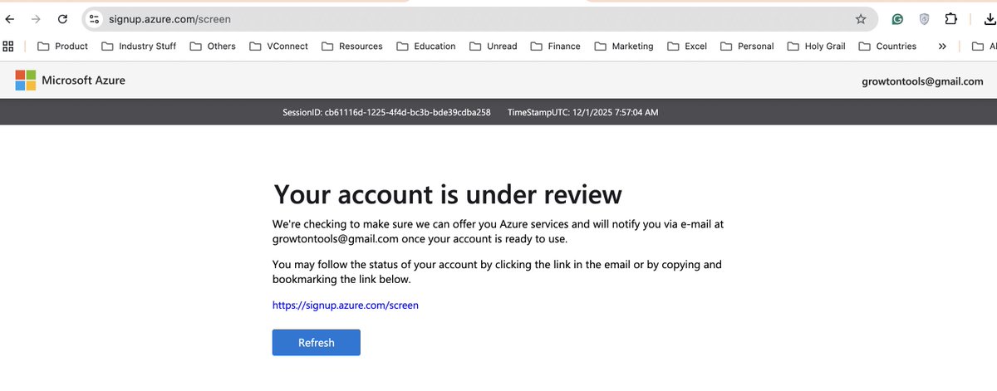This screenshot has width=997, height=391.
Task: Open the Countries bookmarks folder
Action: click(x=887, y=46)
